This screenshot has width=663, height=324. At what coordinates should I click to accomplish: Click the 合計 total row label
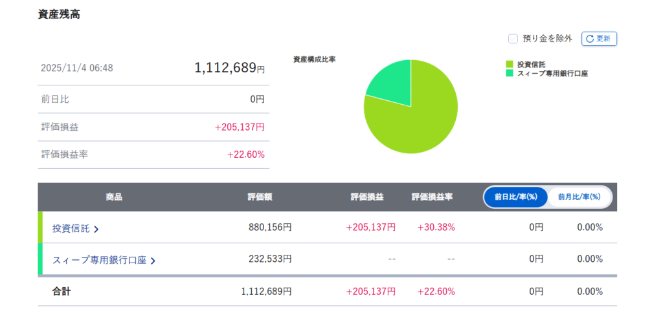click(x=62, y=292)
